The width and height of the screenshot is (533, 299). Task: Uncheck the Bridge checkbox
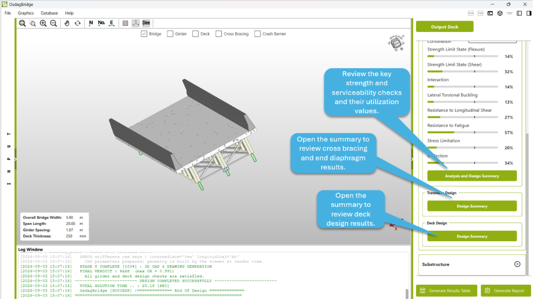144,34
